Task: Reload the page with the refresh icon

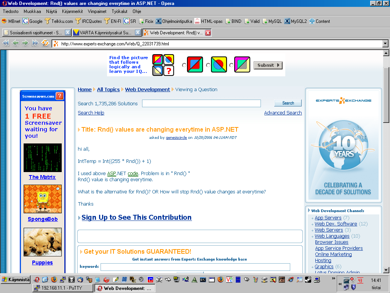Action: [45, 43]
